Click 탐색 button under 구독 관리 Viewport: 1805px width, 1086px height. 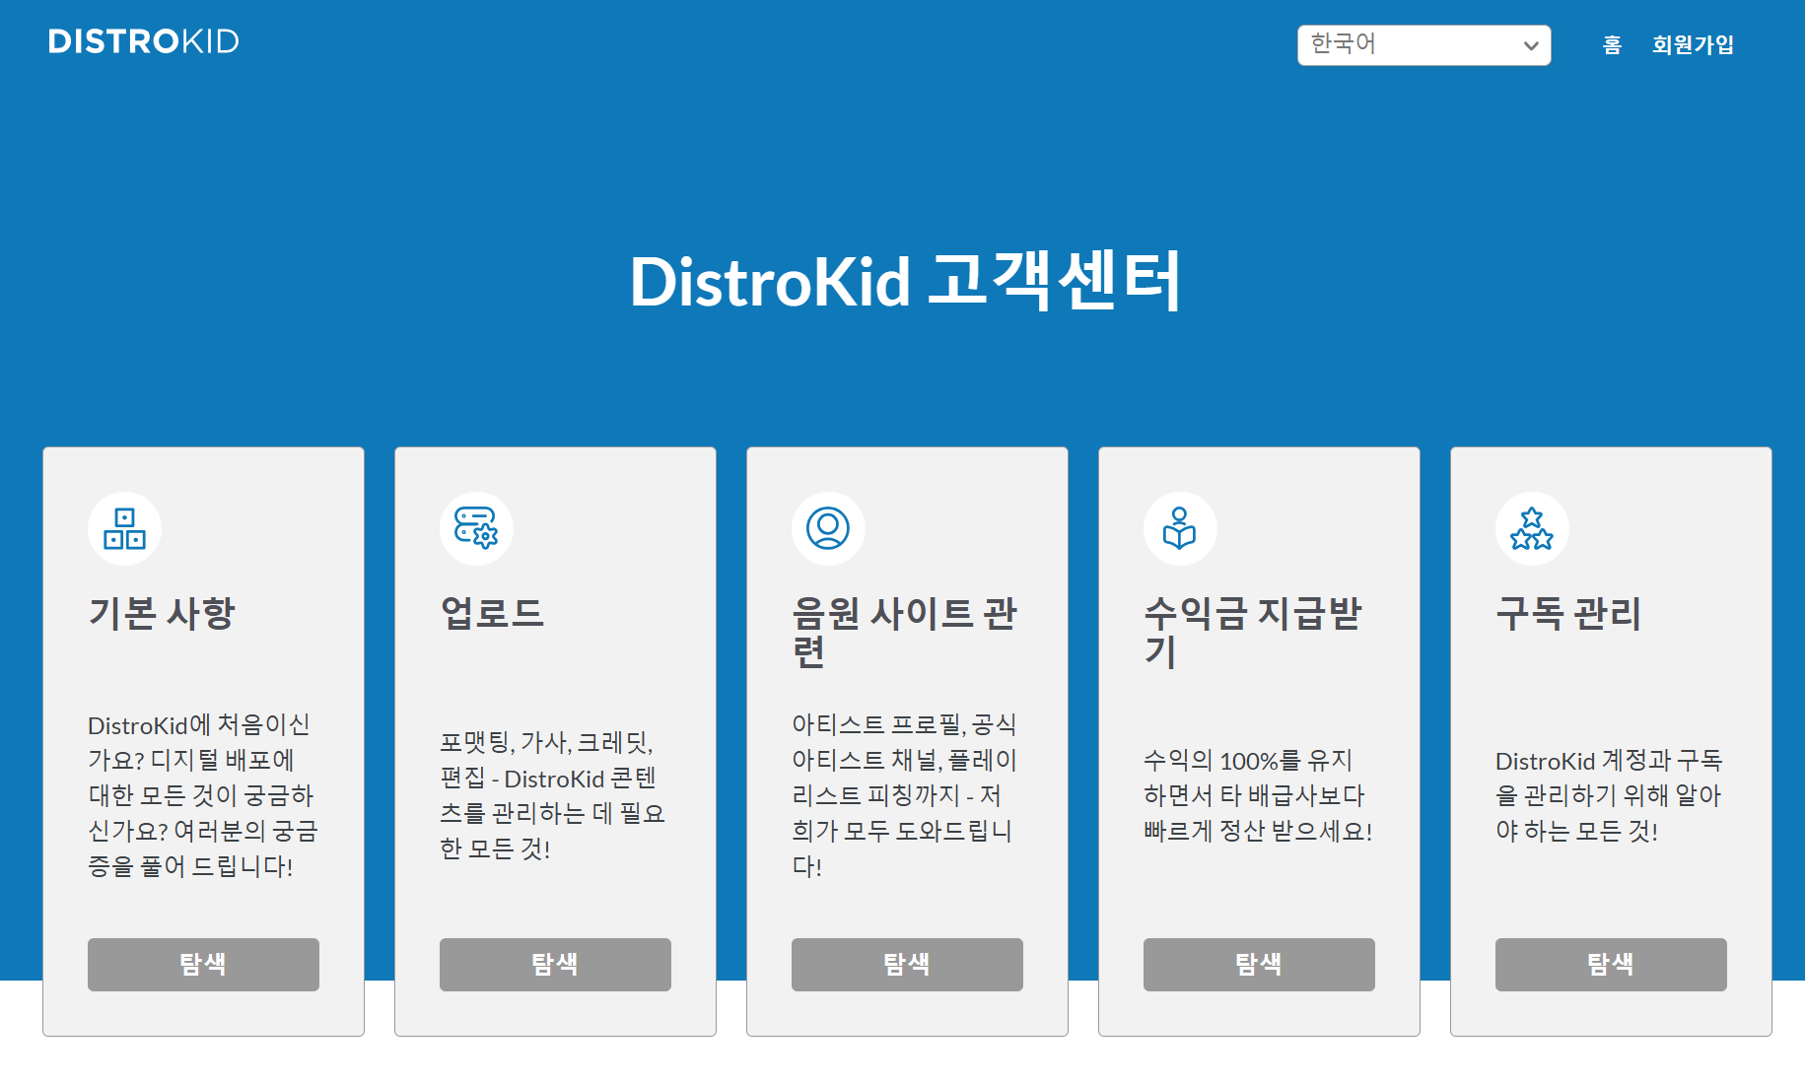point(1611,964)
